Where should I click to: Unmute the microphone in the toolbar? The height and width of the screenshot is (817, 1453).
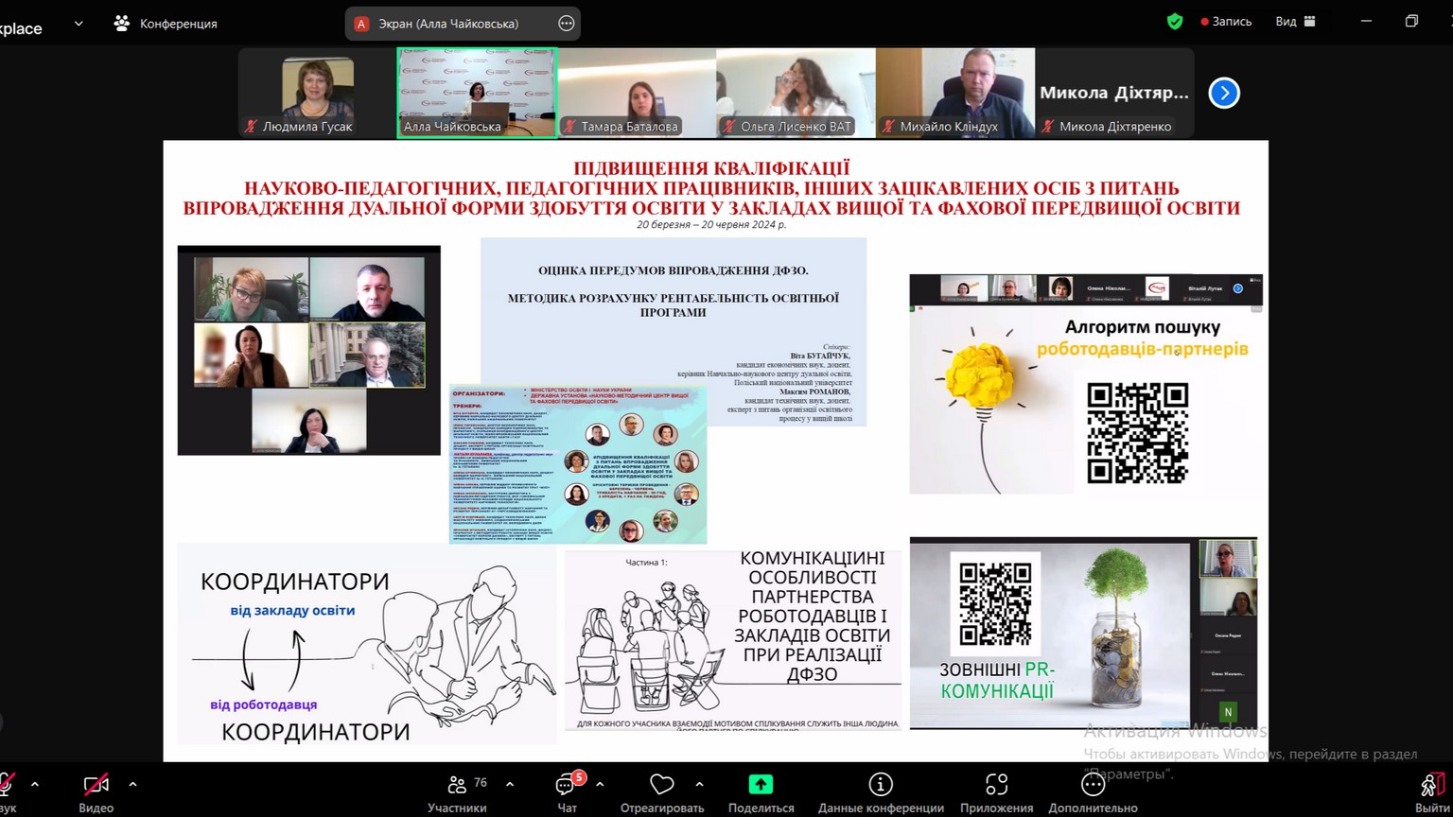tap(6, 785)
